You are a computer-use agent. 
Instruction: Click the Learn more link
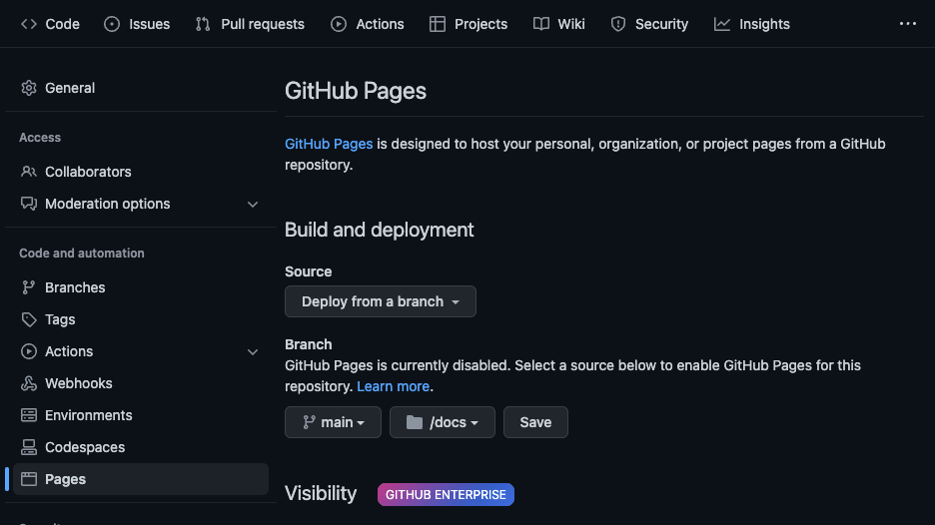393,386
